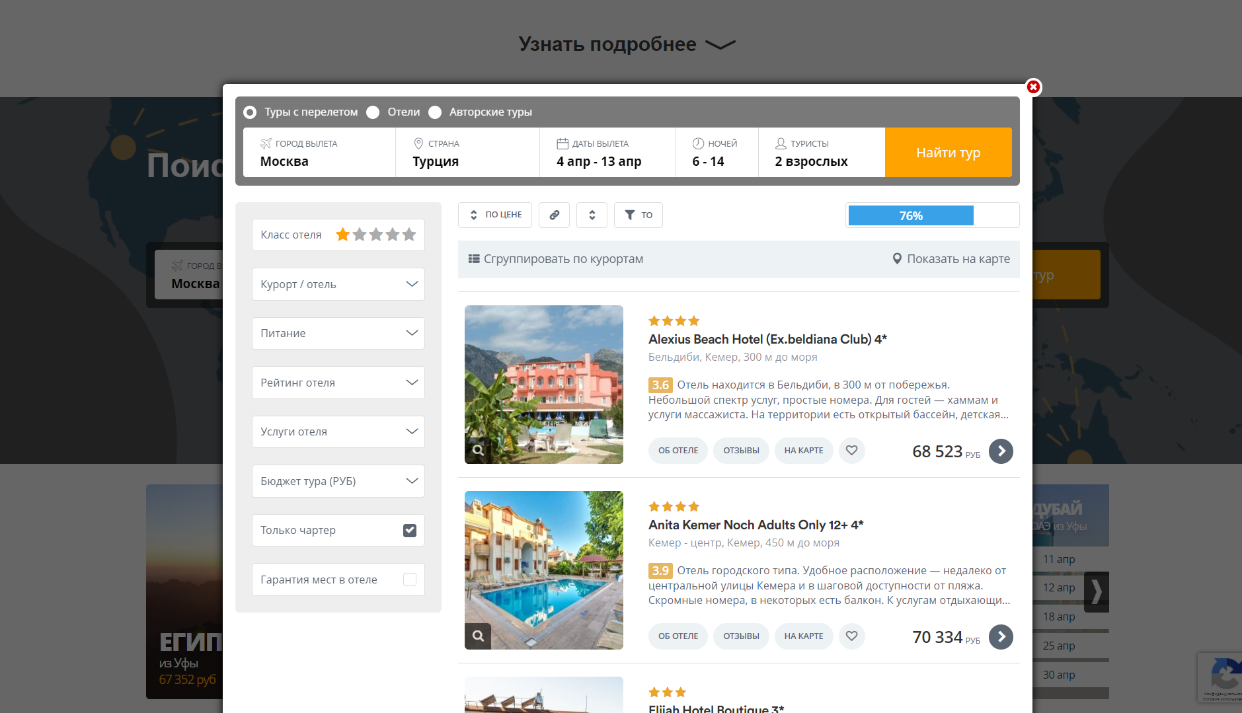Open tourists selector '2 взрослых'

822,153
